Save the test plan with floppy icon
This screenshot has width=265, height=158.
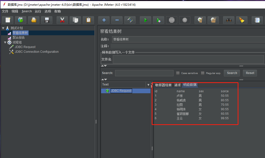coord(47,20)
